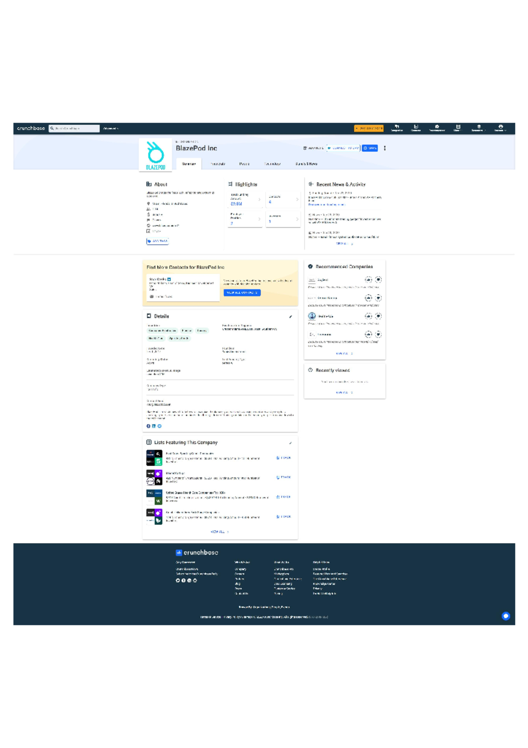Viewport: 528px width, 748px height.
Task: Switch to the Summary tab
Action: (189, 164)
